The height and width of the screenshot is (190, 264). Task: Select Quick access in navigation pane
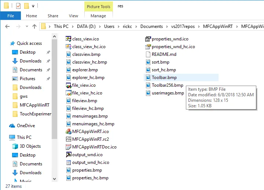tap(29, 43)
